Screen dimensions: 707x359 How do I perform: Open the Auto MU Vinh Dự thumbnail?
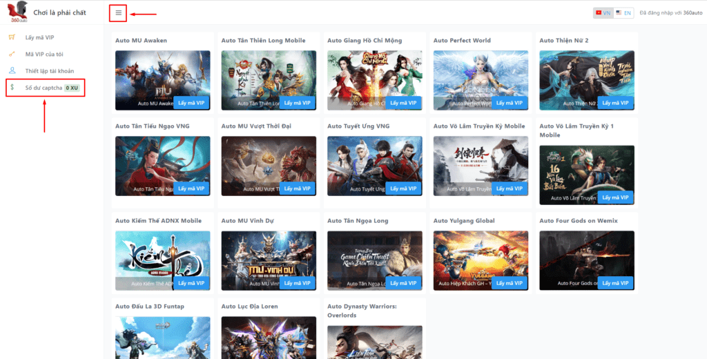[269, 261]
